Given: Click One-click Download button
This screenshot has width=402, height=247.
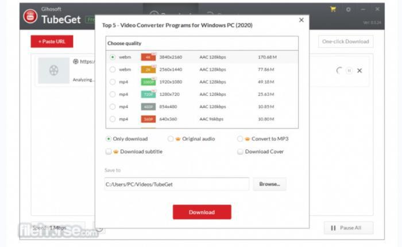Looking at the screenshot, I should click(x=346, y=41).
